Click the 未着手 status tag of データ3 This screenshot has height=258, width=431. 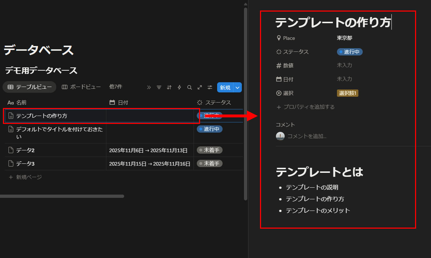click(210, 163)
